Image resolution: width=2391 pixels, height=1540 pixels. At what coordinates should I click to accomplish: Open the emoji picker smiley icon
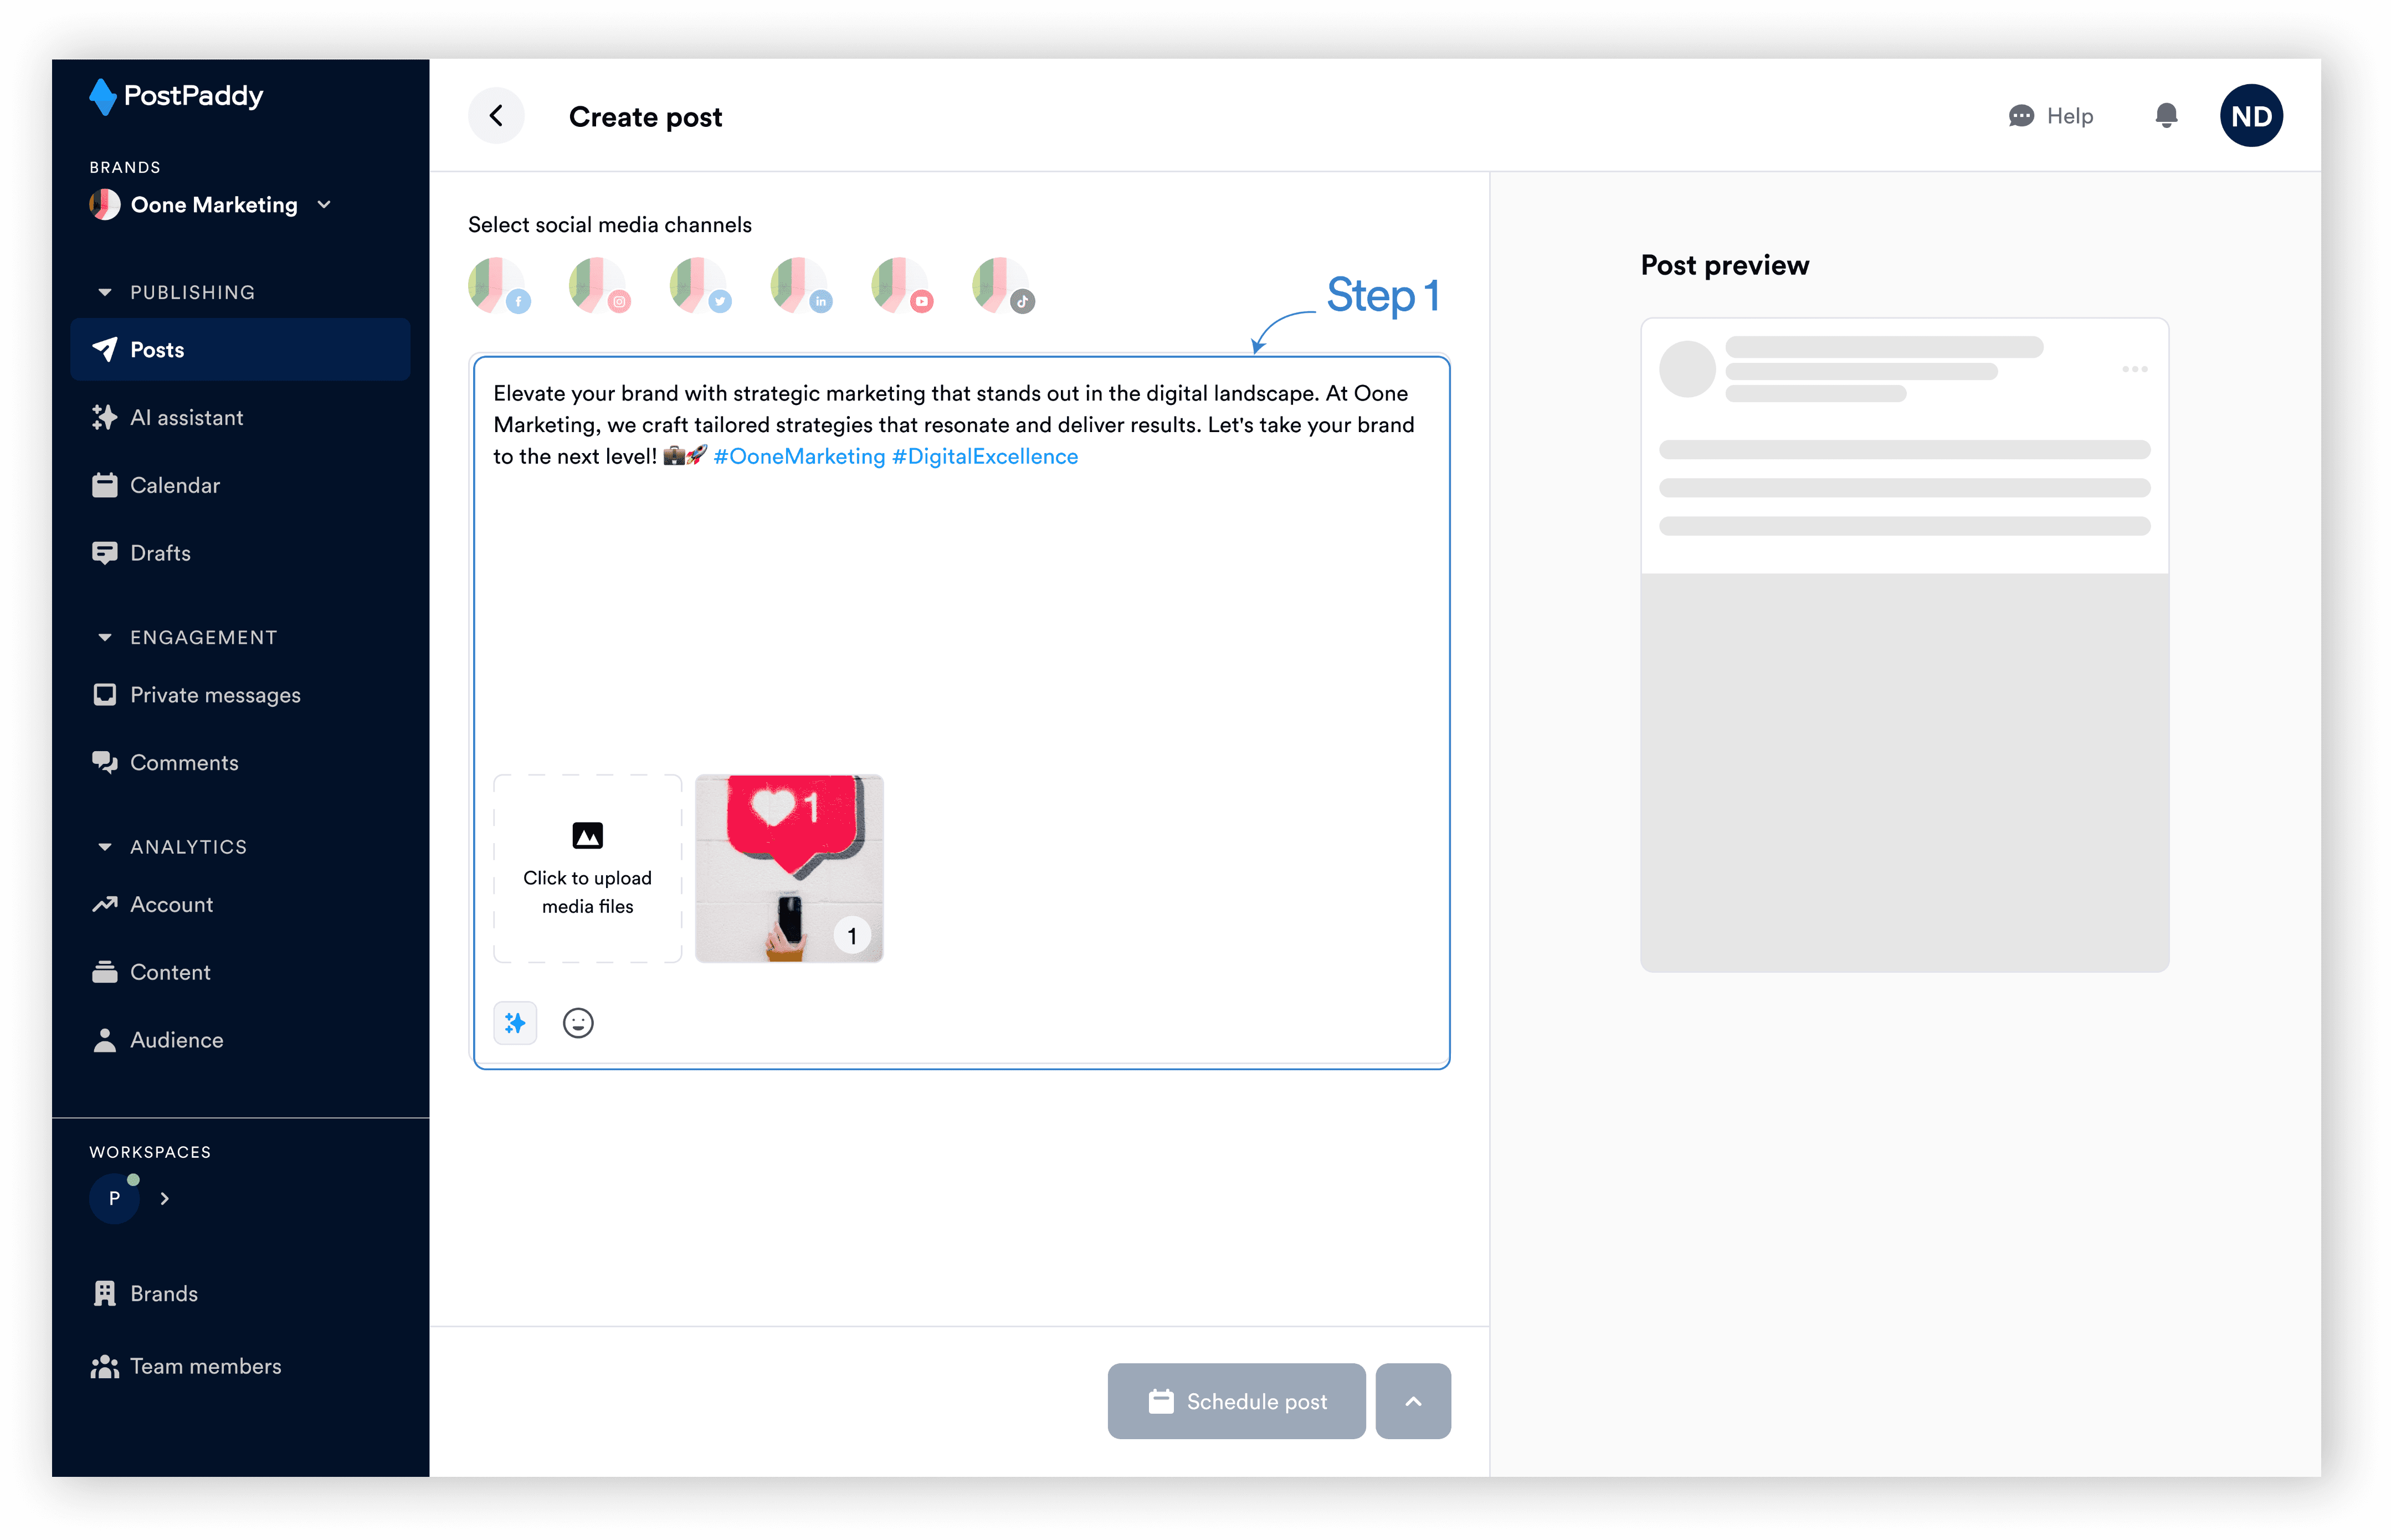[578, 1023]
